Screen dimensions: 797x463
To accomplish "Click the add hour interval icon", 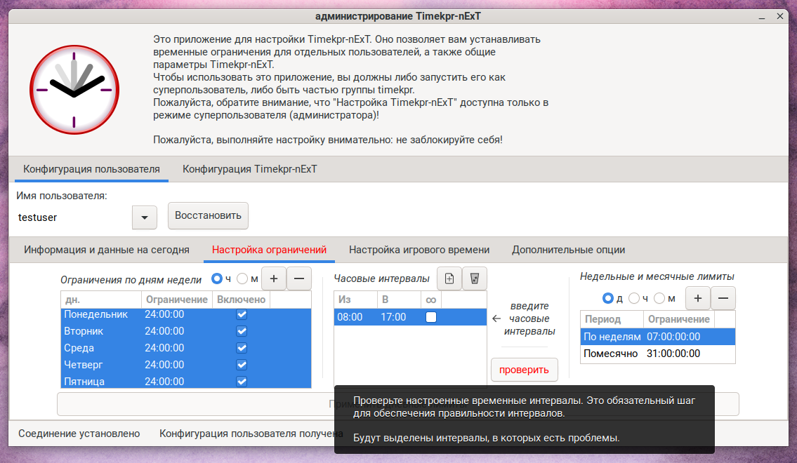I will point(449,279).
